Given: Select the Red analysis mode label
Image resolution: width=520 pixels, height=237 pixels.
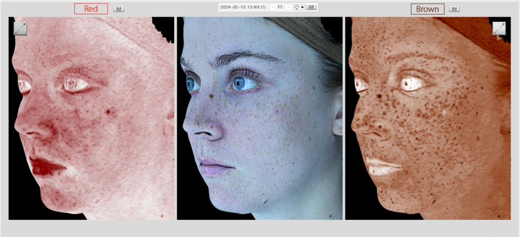Looking at the screenshot, I should pos(91,9).
